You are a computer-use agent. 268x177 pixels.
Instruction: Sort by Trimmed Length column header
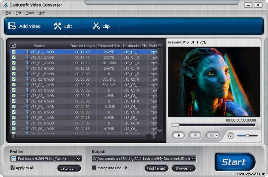click(82, 46)
